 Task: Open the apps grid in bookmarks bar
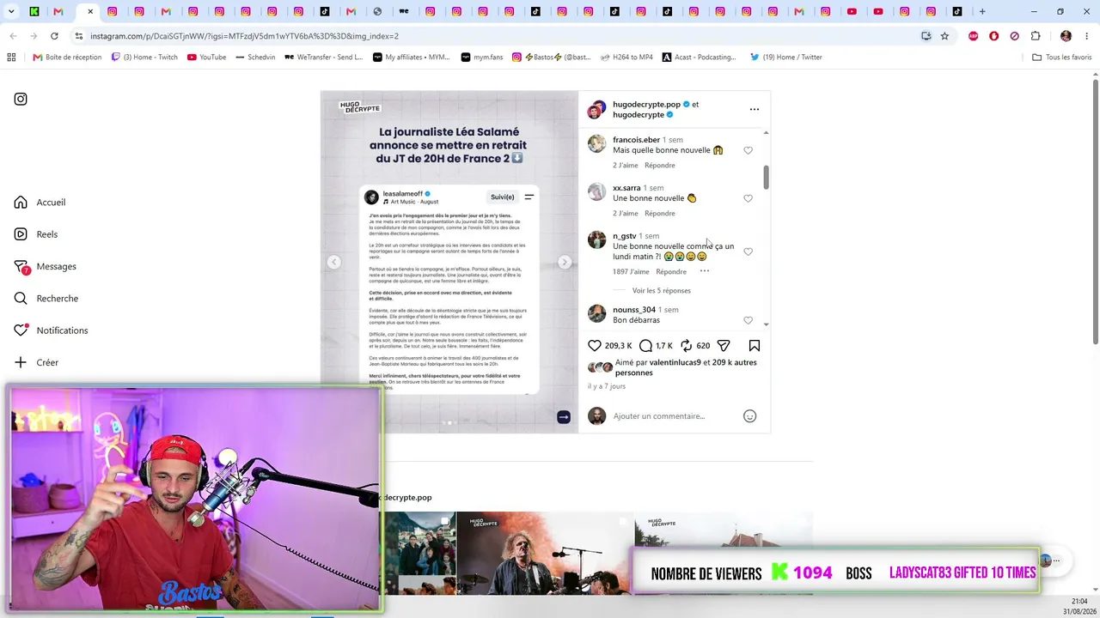(x=11, y=58)
